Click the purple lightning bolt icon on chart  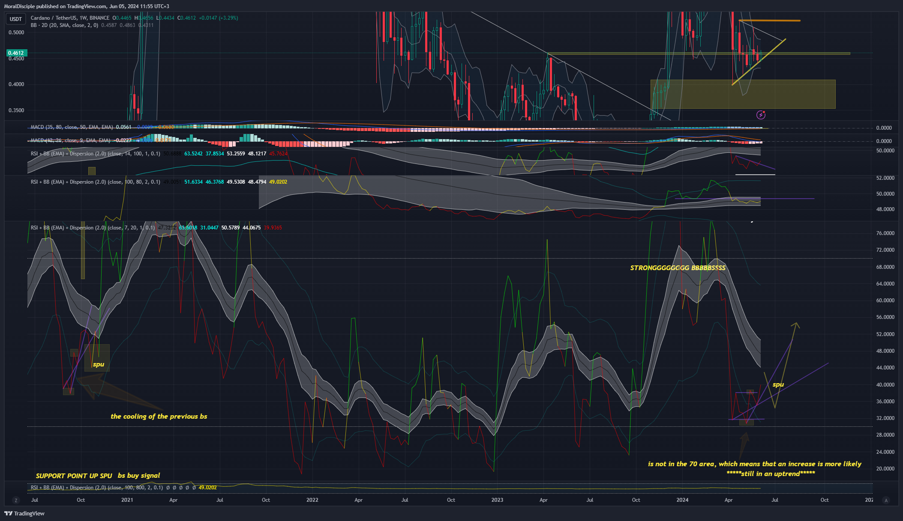761,115
